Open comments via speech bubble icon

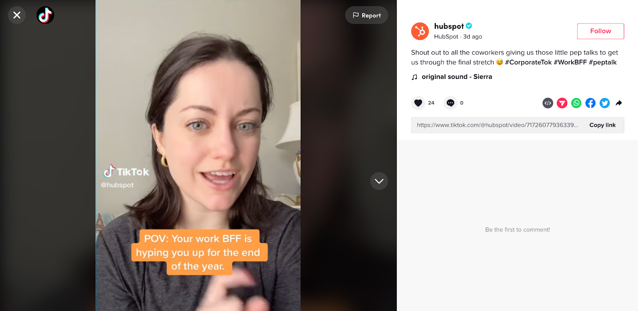point(450,103)
